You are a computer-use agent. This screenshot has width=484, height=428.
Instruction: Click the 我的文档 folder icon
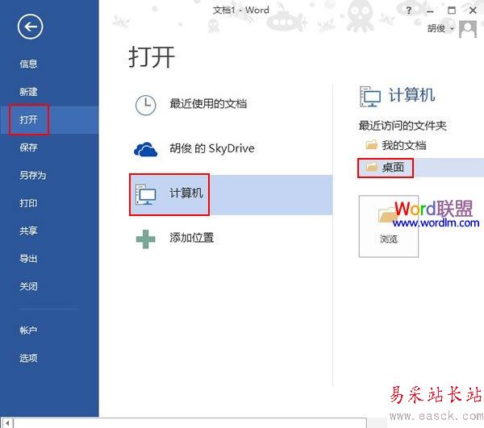coord(372,144)
